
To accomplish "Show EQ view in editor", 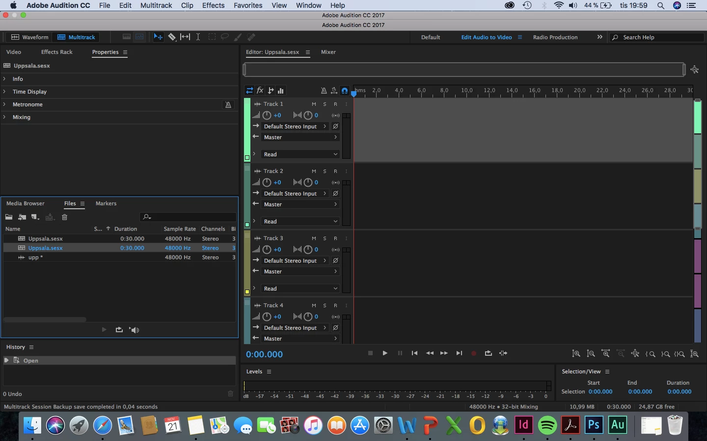I will coord(281,91).
